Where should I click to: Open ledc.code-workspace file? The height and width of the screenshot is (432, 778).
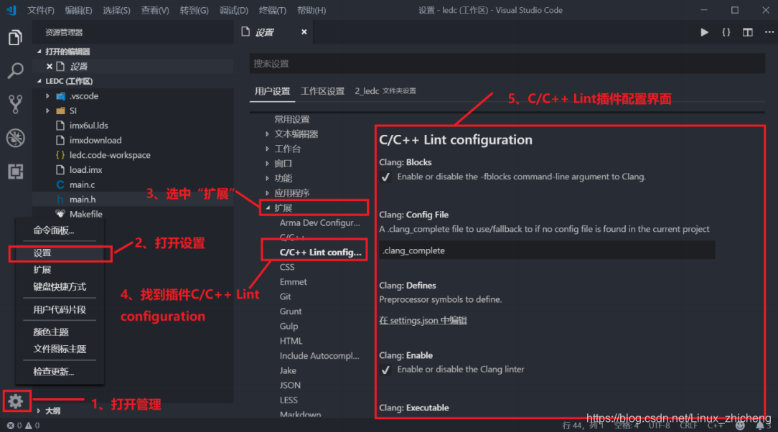pyautogui.click(x=110, y=155)
